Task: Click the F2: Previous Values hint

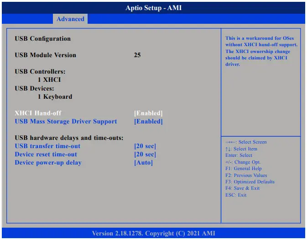Action: pos(246,175)
